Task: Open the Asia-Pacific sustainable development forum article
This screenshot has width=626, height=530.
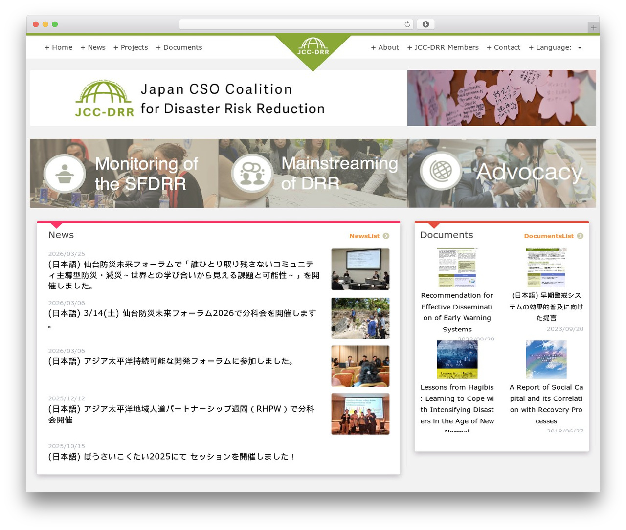Action: click(x=172, y=361)
